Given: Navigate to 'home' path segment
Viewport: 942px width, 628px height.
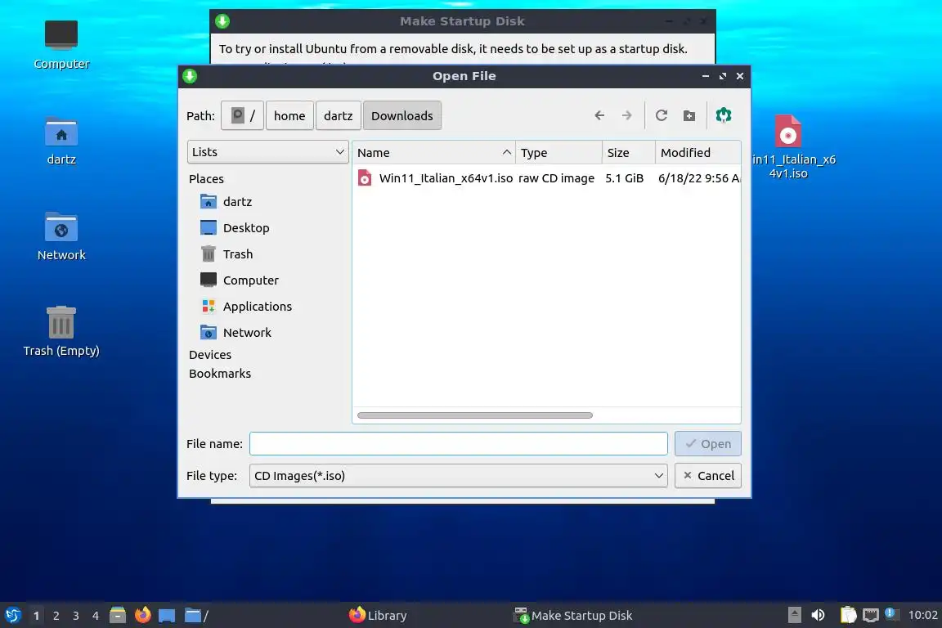Looking at the screenshot, I should [x=289, y=115].
